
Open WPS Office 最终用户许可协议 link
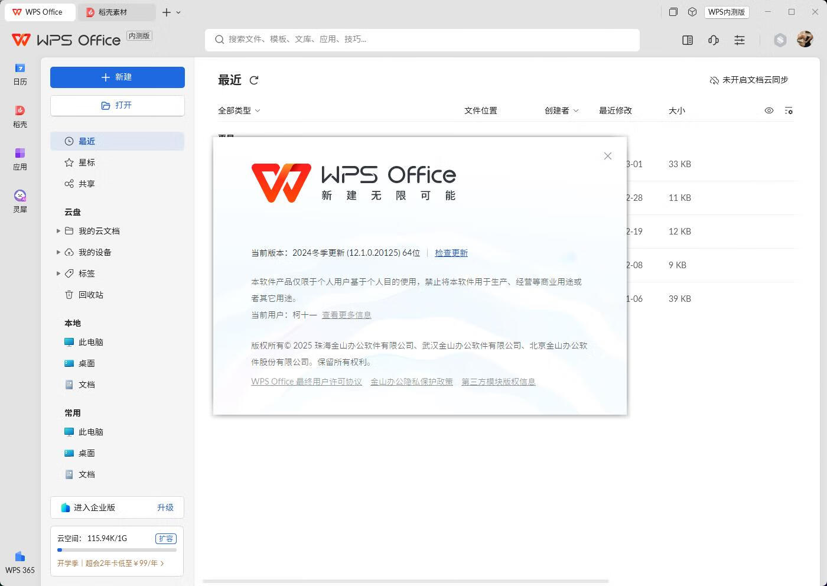(x=307, y=382)
